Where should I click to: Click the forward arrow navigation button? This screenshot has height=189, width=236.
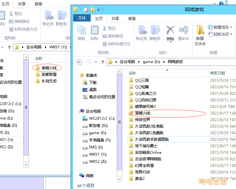coord(88,62)
